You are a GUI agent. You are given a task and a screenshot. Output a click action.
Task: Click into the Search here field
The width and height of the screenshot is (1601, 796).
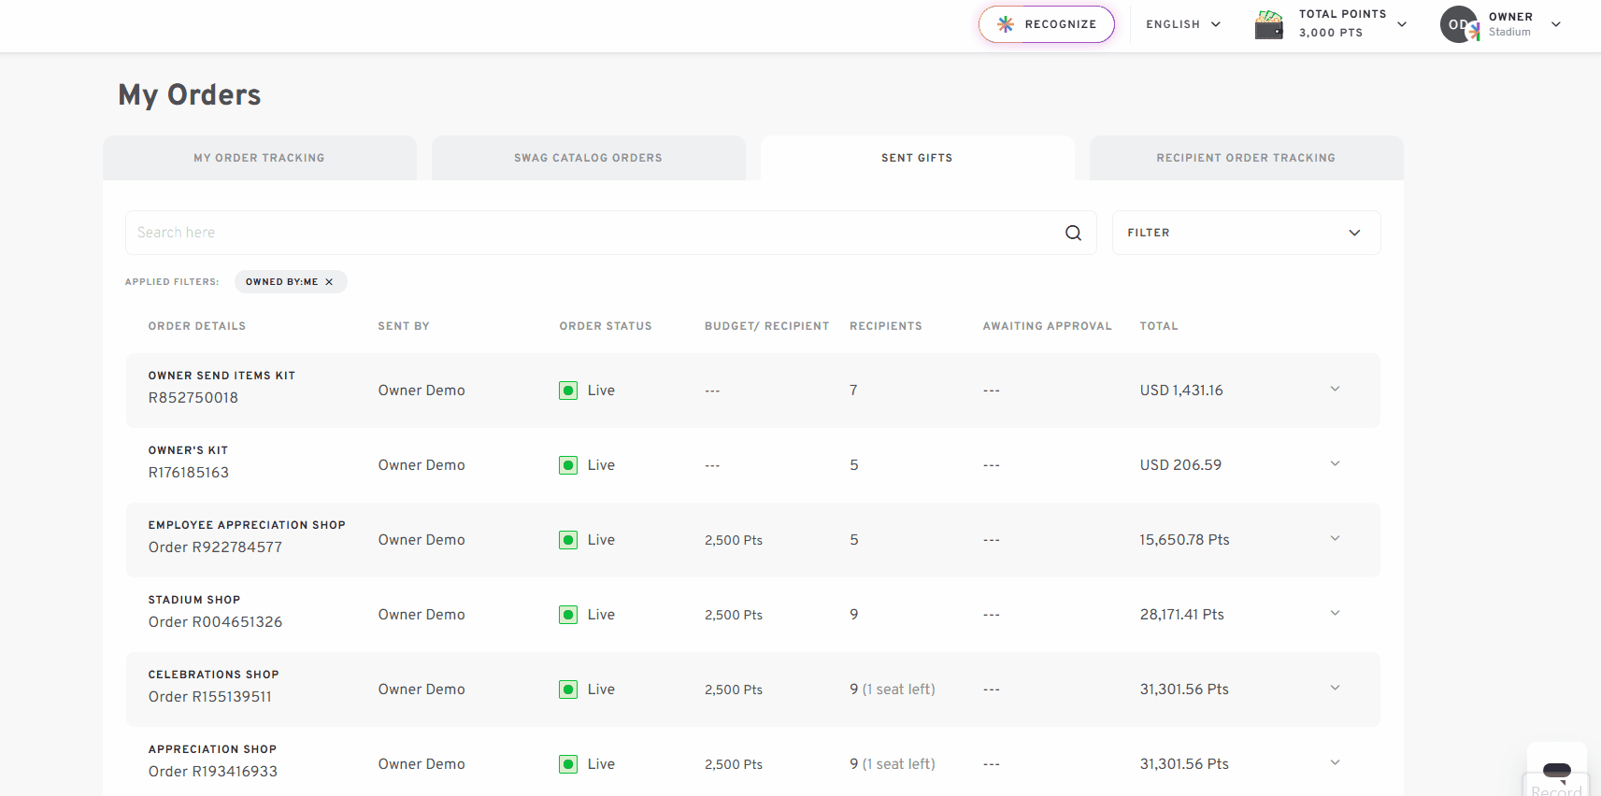point(593,233)
